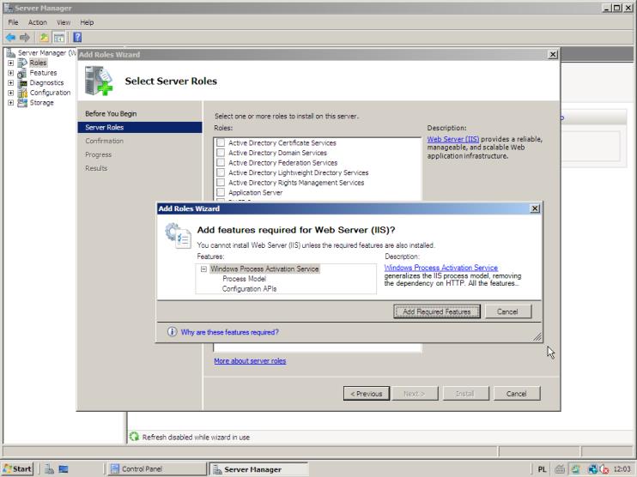Select Configuration APIs in features tree
The height and width of the screenshot is (477, 637).
pyautogui.click(x=250, y=288)
